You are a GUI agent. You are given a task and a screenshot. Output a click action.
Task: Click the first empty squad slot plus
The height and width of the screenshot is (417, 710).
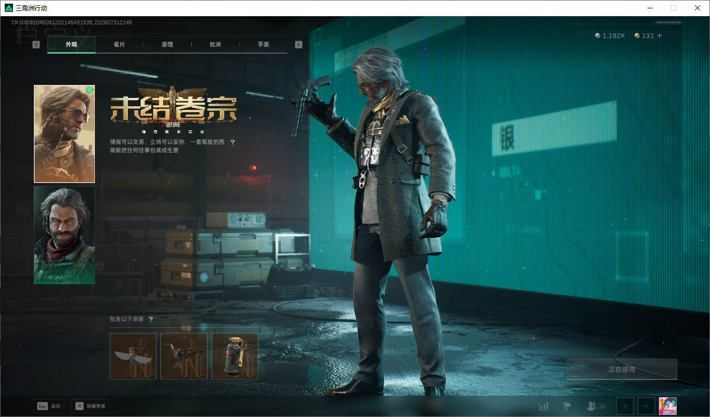625,406
